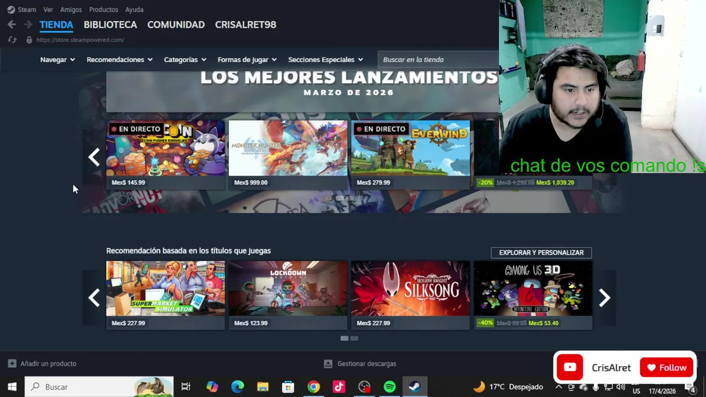
Task: Click the Steam taskbar icon
Action: [415, 387]
